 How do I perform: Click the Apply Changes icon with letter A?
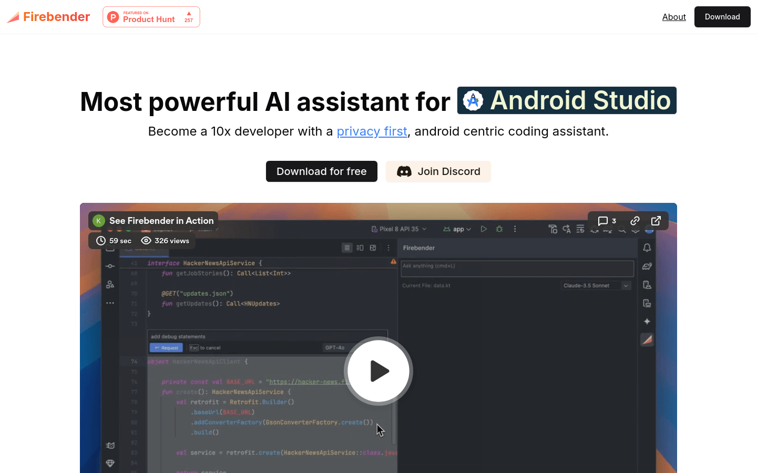567,229
